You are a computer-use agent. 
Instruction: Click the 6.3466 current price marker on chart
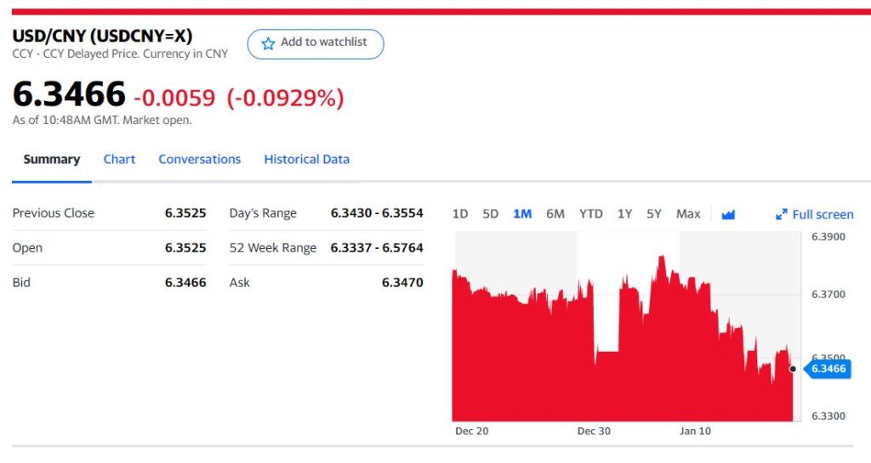[828, 369]
